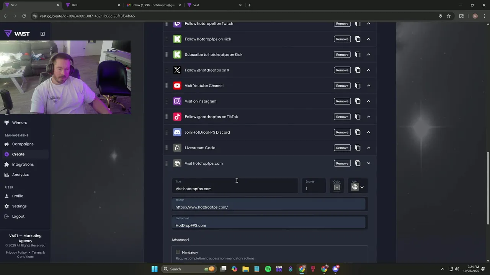Duplicate the Livestream Code action
This screenshot has height=275, width=490.
pyautogui.click(x=358, y=148)
